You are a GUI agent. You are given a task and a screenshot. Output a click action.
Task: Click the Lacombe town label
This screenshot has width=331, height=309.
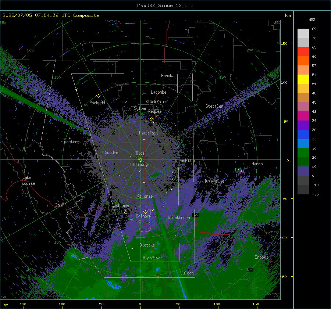tap(159, 92)
